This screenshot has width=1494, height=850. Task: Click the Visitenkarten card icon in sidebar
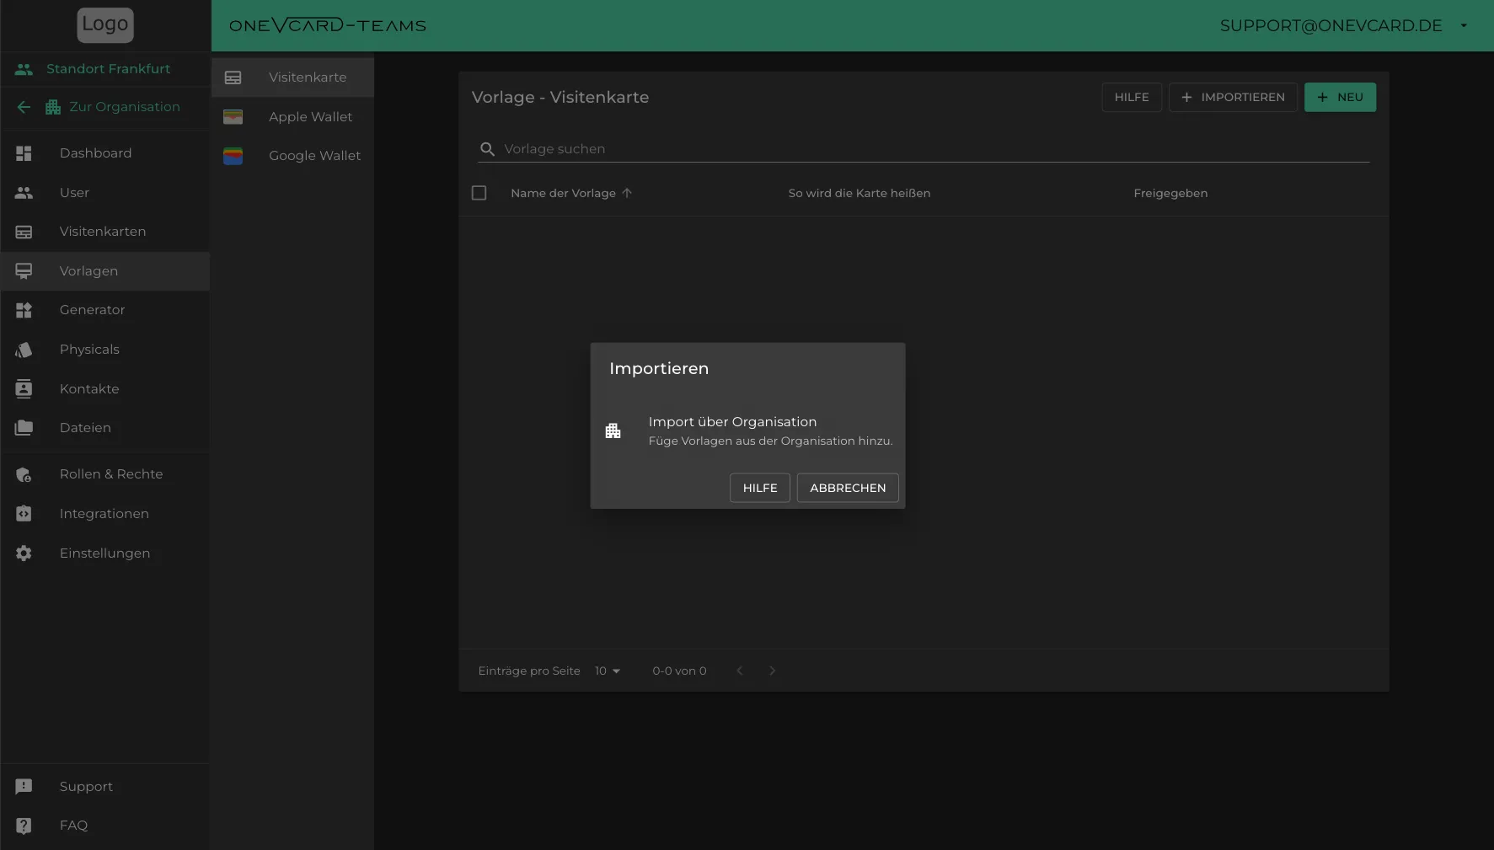coord(24,232)
